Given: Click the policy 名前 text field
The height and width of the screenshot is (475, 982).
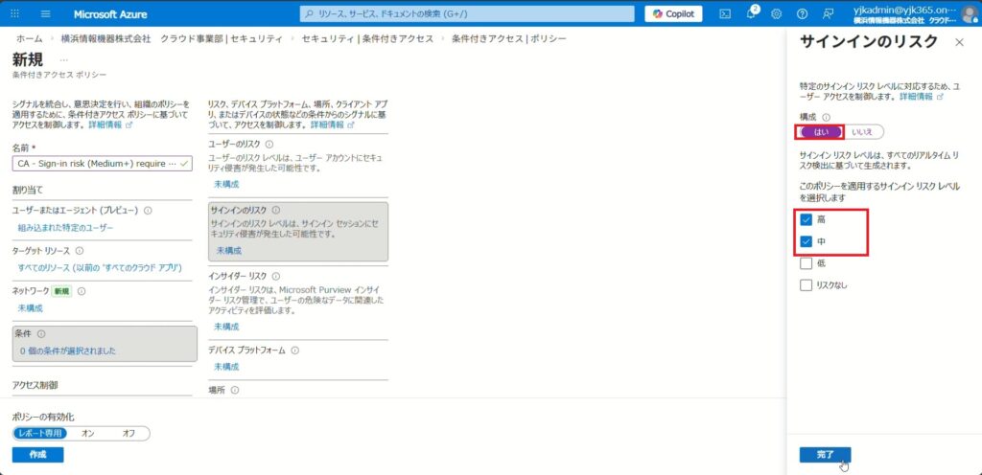Looking at the screenshot, I should (96, 164).
